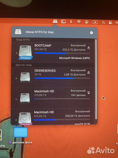The height and width of the screenshot is (158, 118).
Task: Select the BOOTCAMP Windows drive icon
Action: [x=25, y=52]
